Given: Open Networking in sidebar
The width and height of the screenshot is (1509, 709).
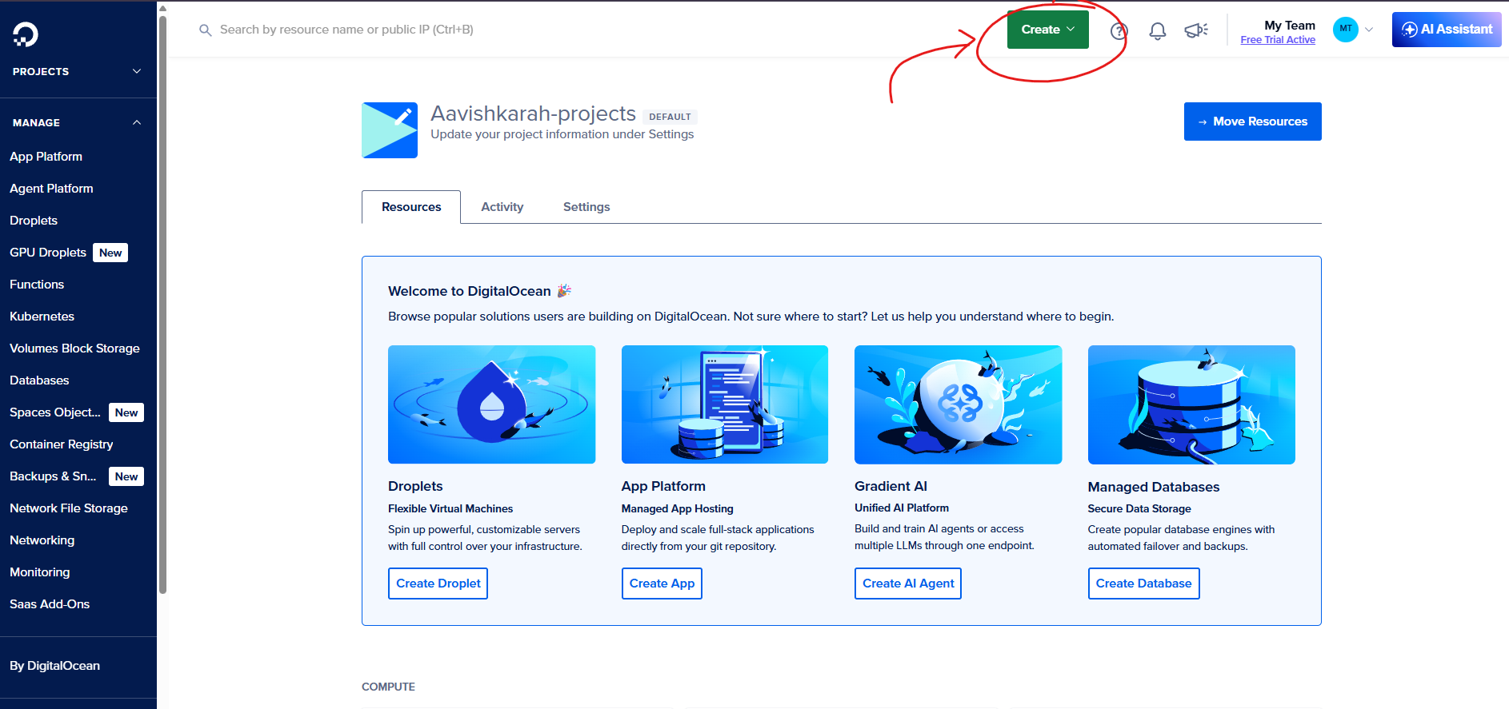Looking at the screenshot, I should (x=42, y=540).
